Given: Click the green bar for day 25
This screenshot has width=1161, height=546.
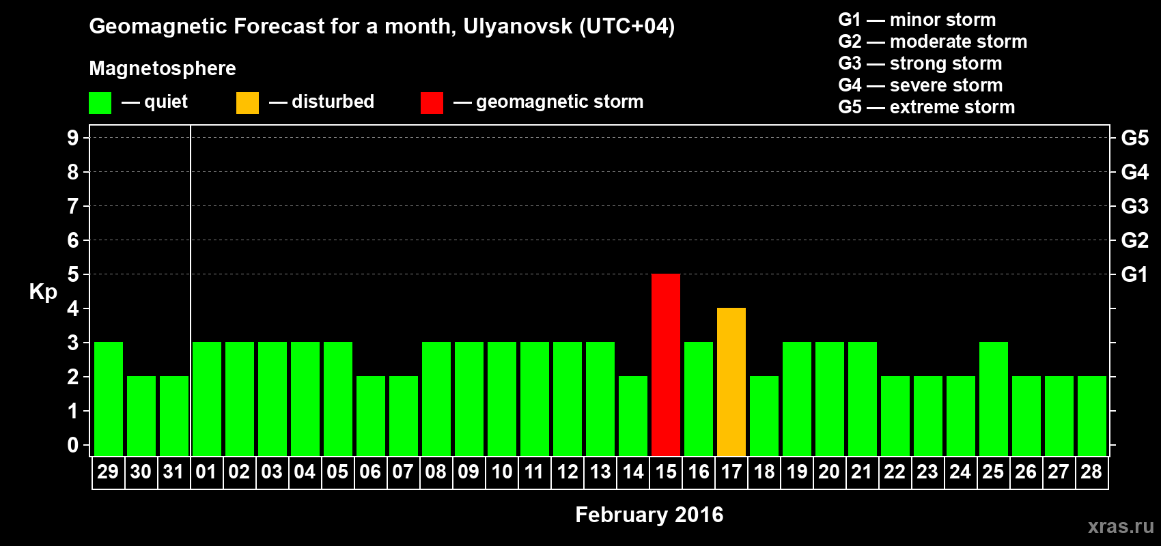Looking at the screenshot, I should tap(994, 399).
